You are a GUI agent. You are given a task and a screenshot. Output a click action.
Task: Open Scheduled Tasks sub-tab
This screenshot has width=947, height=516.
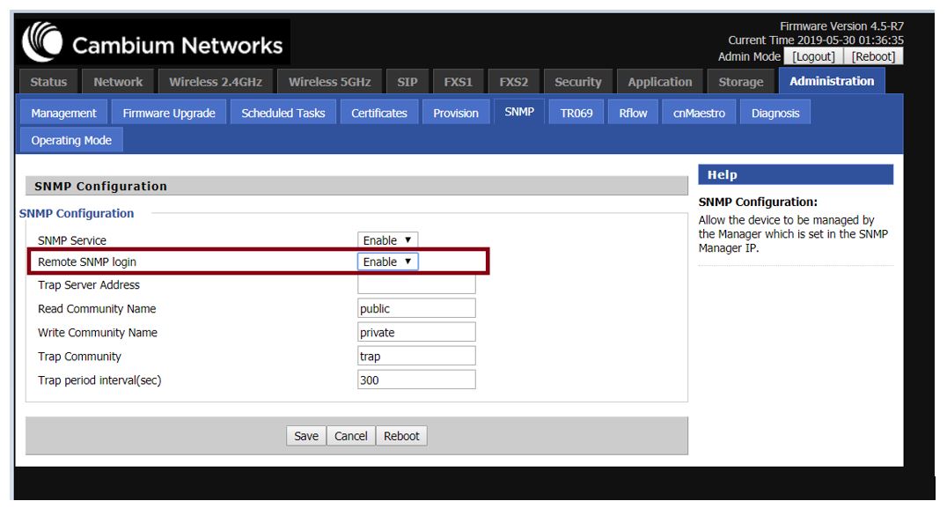tap(283, 113)
